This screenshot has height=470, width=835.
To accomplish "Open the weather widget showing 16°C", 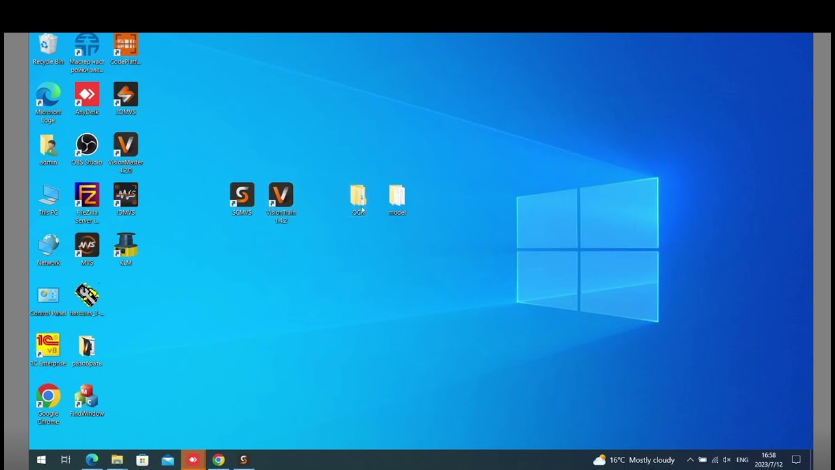I will click(634, 460).
